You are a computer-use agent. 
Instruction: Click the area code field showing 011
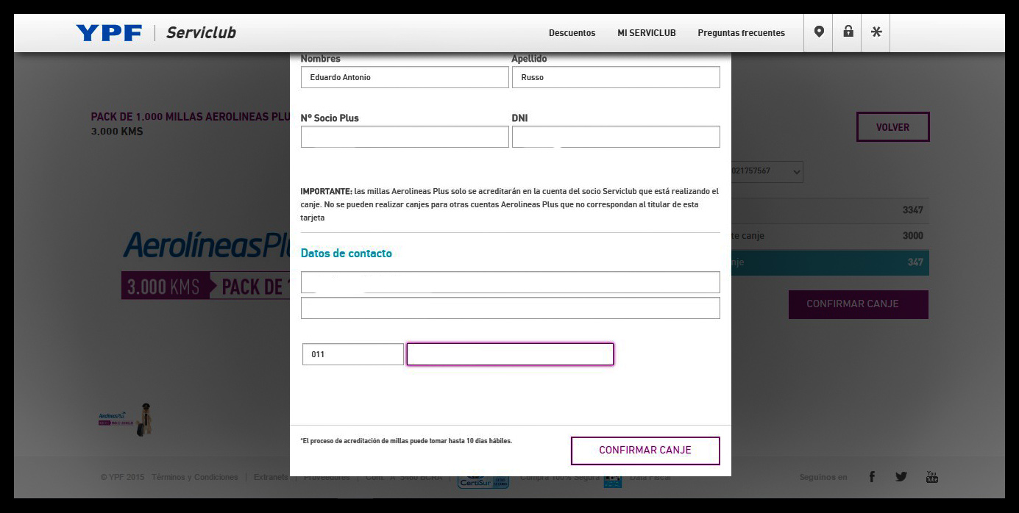pyautogui.click(x=352, y=354)
